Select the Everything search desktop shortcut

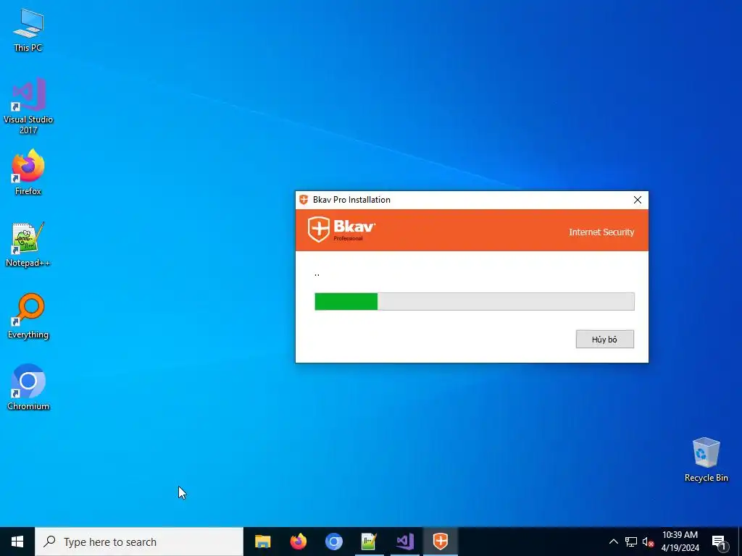pos(28,316)
